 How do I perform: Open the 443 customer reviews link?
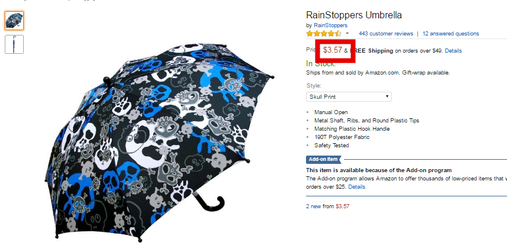coord(386,34)
